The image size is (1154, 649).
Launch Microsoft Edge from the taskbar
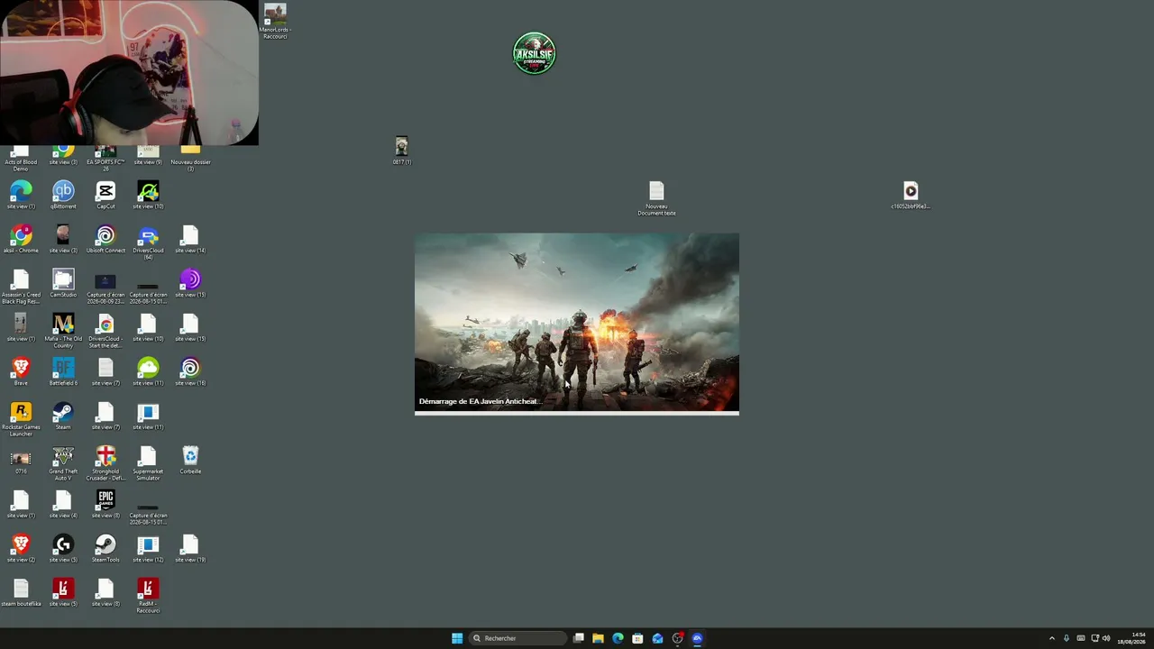pyautogui.click(x=618, y=638)
